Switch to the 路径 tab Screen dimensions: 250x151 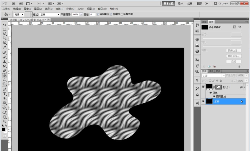[218, 71]
